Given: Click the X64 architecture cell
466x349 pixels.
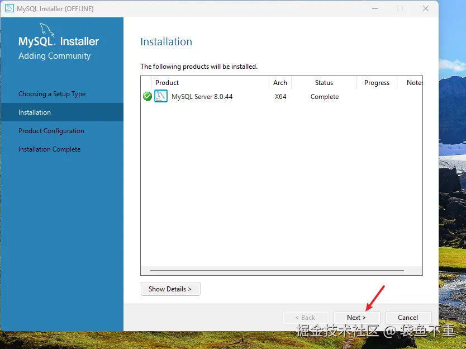Looking at the screenshot, I should [x=280, y=97].
